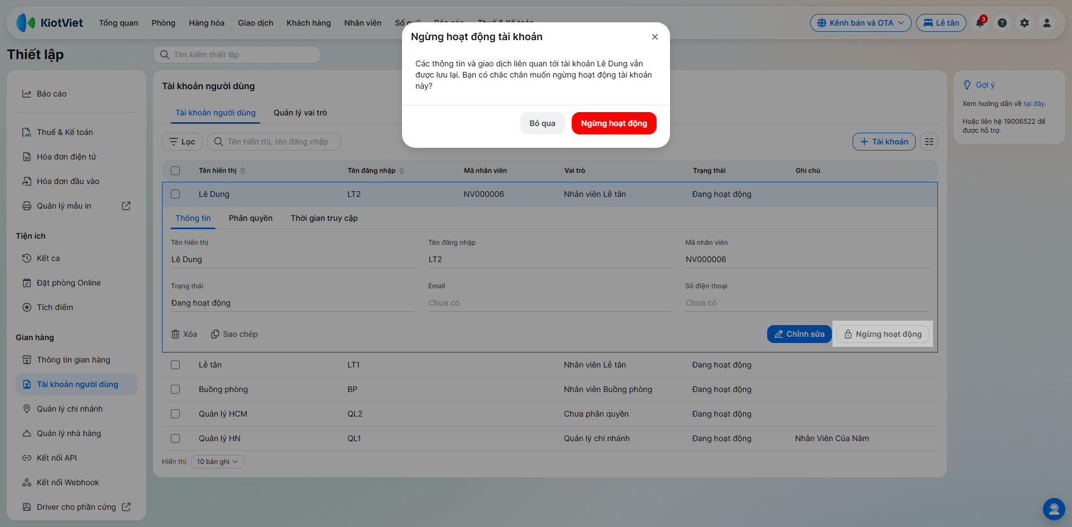
Task: Toggle select-all checkbox in table header
Action: point(175,171)
